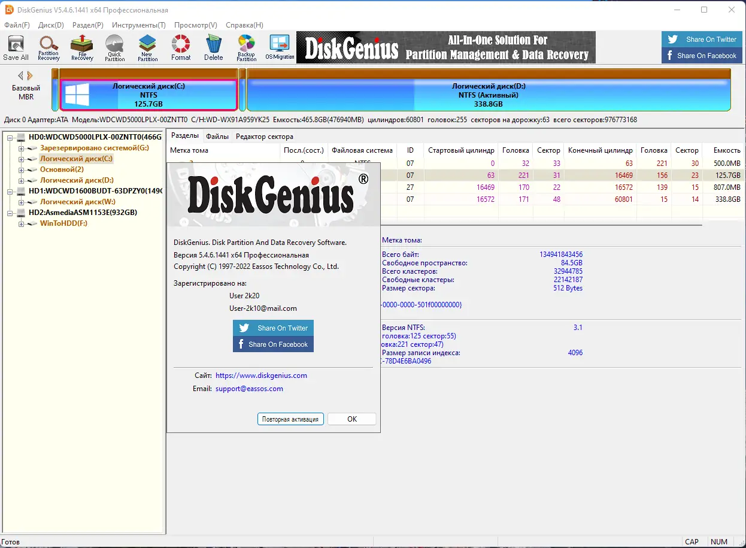The width and height of the screenshot is (746, 548).
Task: Toggle the CAP indicator in status bar
Action: pos(692,541)
